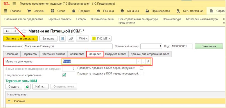
Task: Click the Время ожидания подтверждения загрузки field
Action: pos(69,69)
